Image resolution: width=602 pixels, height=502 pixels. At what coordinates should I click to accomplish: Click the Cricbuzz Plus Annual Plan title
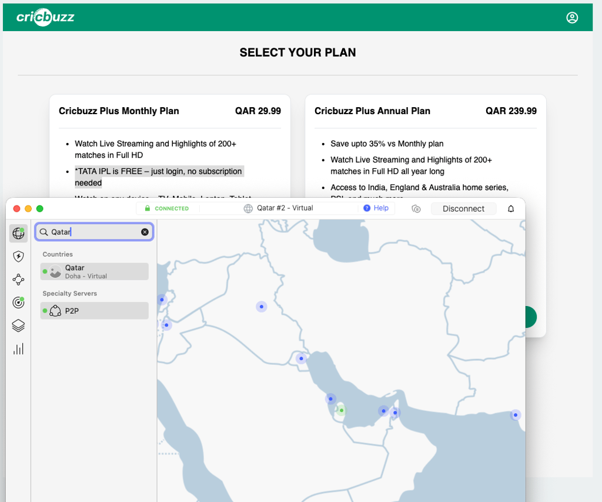372,111
